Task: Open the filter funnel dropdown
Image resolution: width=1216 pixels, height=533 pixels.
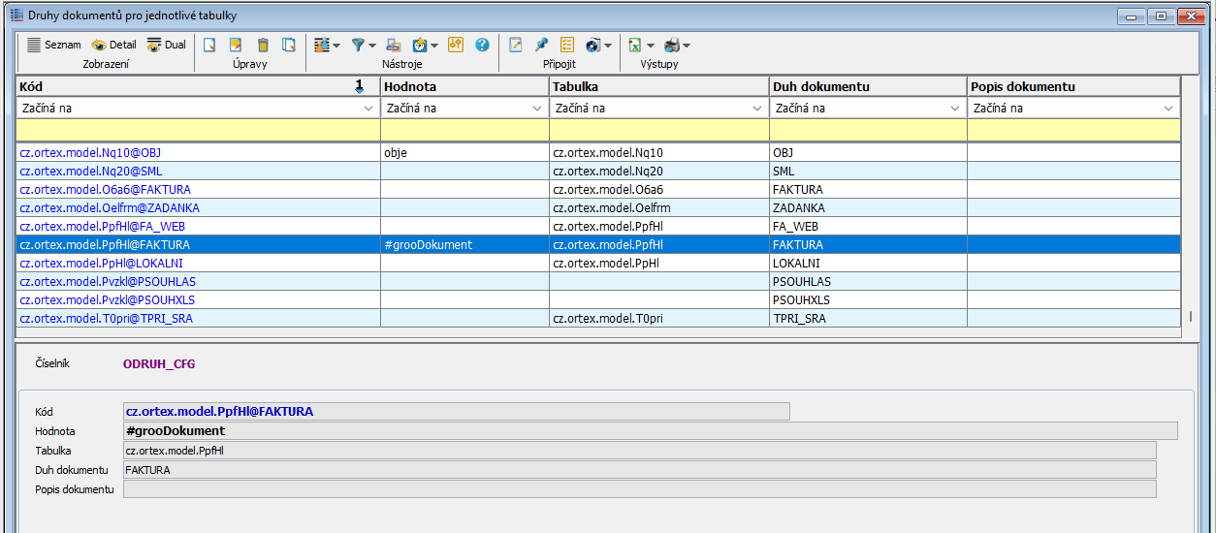Action: [373, 46]
